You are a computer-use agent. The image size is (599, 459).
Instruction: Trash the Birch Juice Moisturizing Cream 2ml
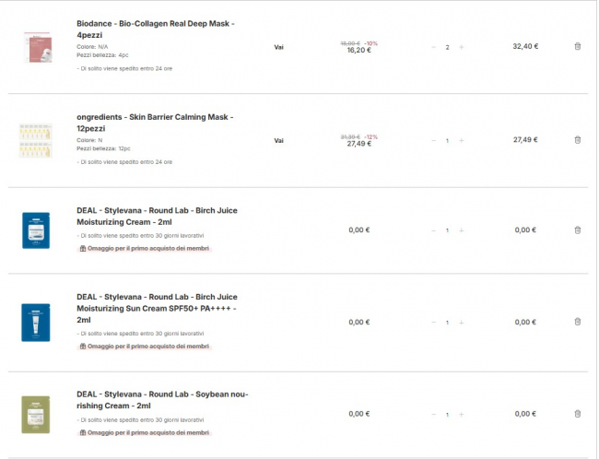tap(578, 230)
